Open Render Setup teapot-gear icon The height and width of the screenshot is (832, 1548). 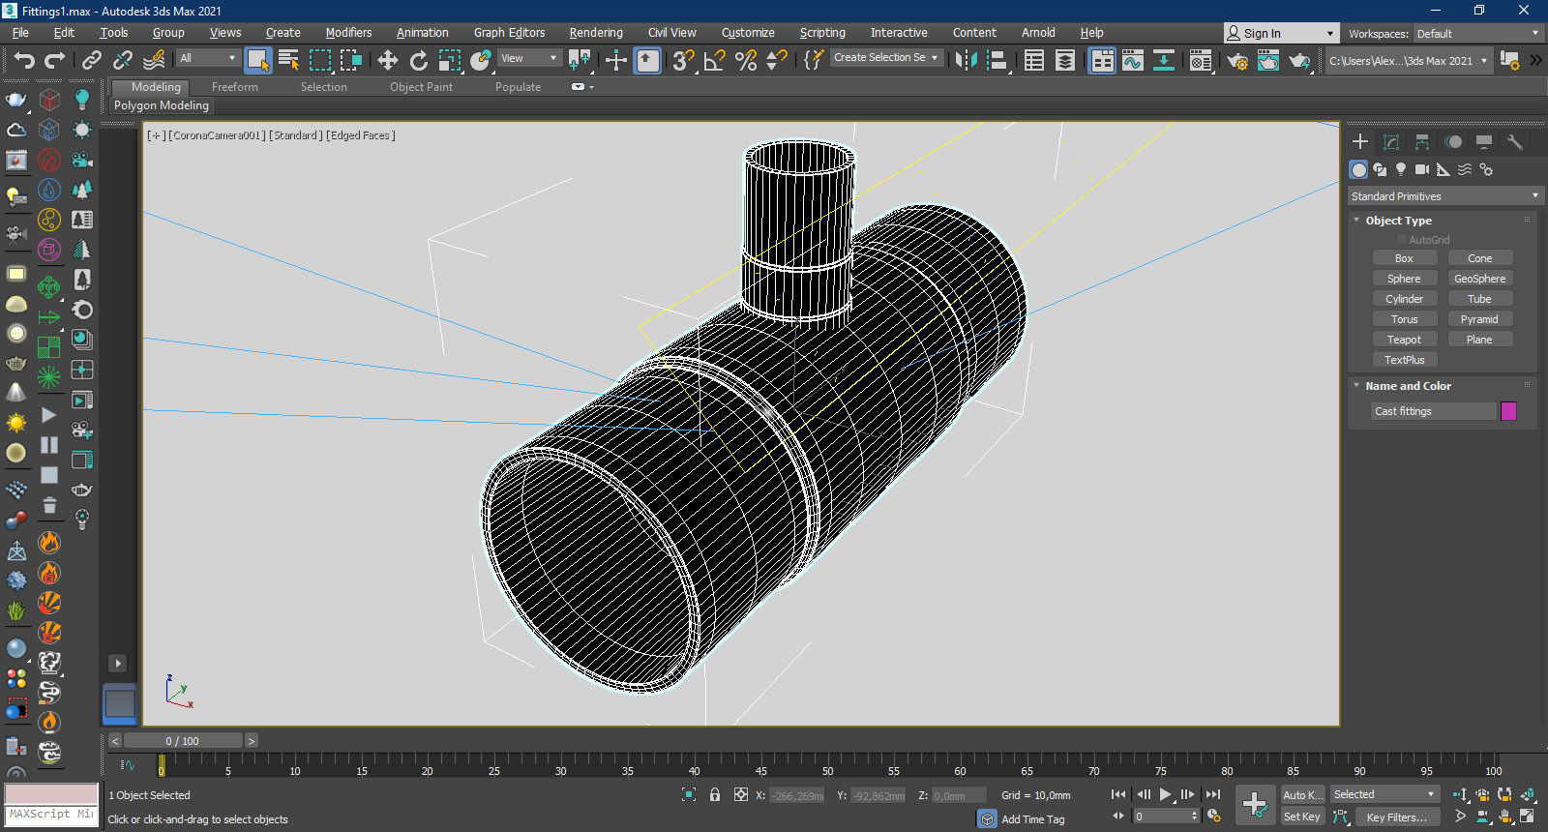pos(1237,60)
